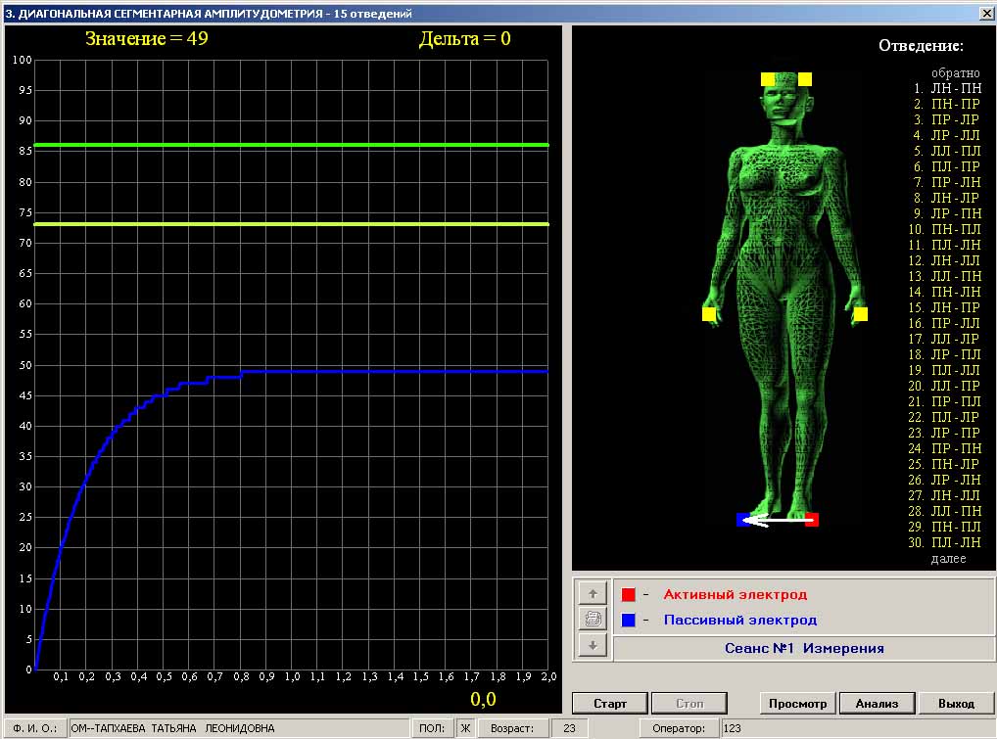Open the Анализ analysis screen
Screen dimensions: 997x739
[x=877, y=704]
